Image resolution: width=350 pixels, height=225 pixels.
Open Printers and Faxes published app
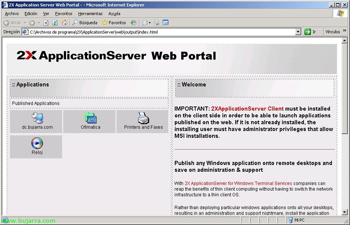(x=143, y=122)
